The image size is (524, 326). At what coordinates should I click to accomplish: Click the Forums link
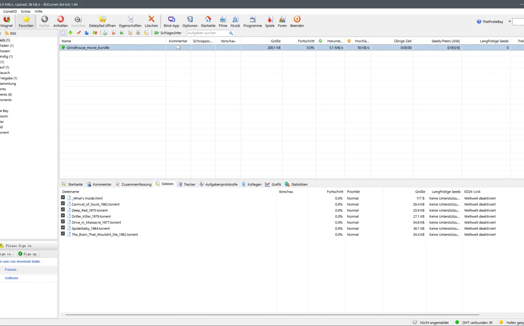[10, 270]
